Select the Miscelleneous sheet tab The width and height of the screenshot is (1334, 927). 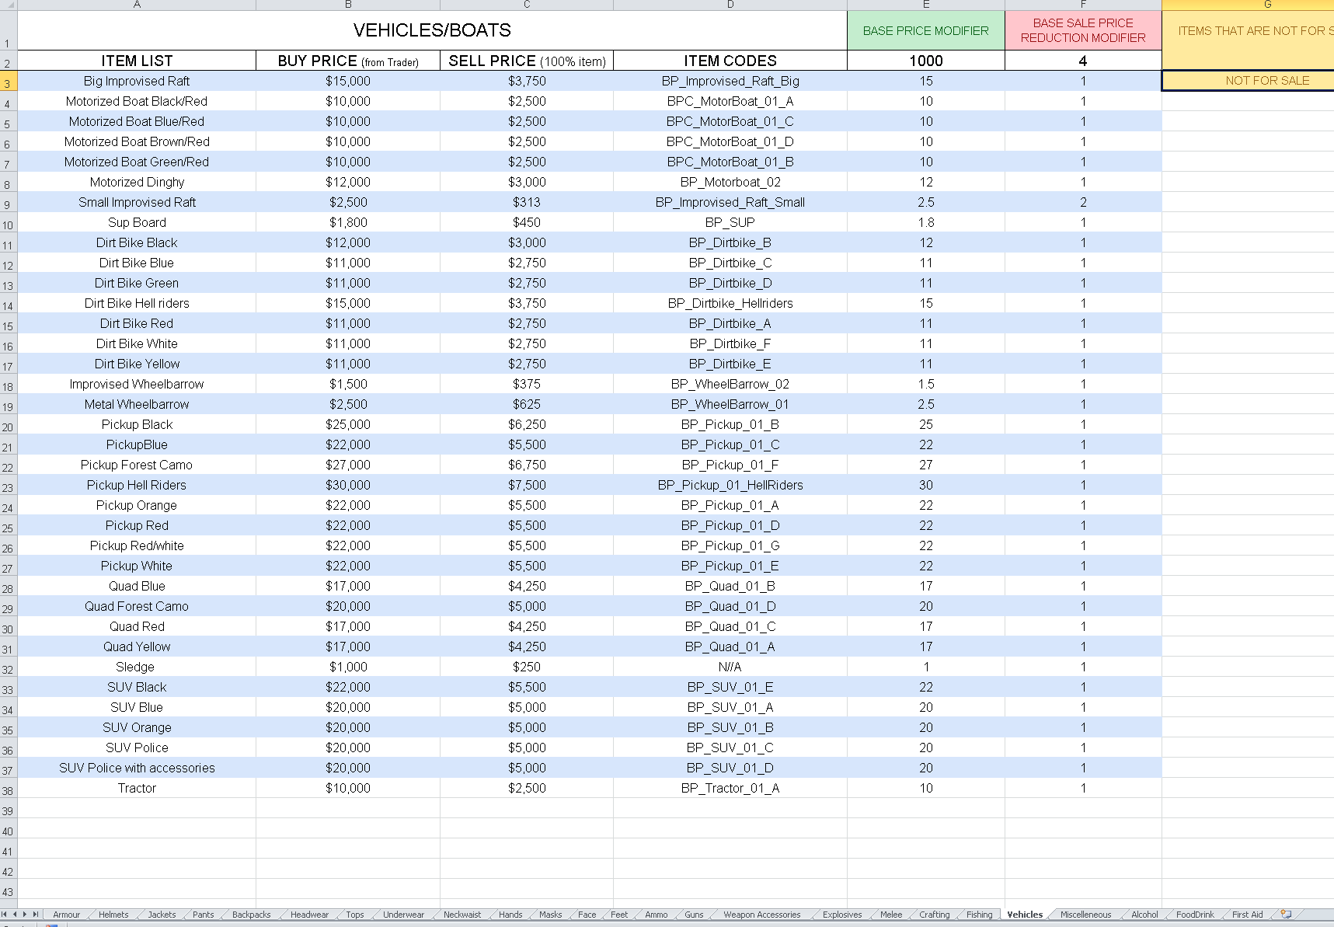[x=1085, y=915]
